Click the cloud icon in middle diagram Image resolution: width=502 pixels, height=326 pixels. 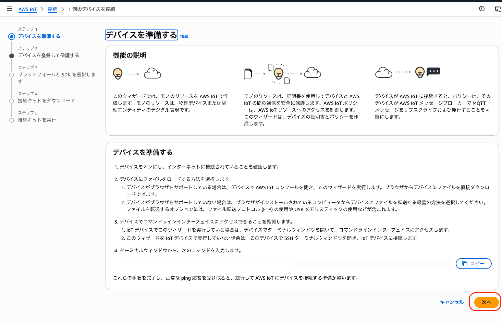point(313,73)
